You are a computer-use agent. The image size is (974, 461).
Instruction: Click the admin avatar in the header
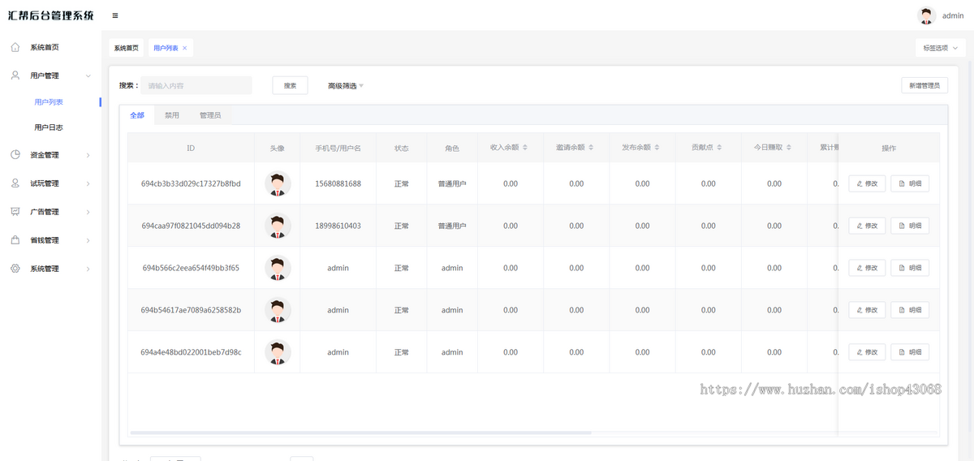926,15
